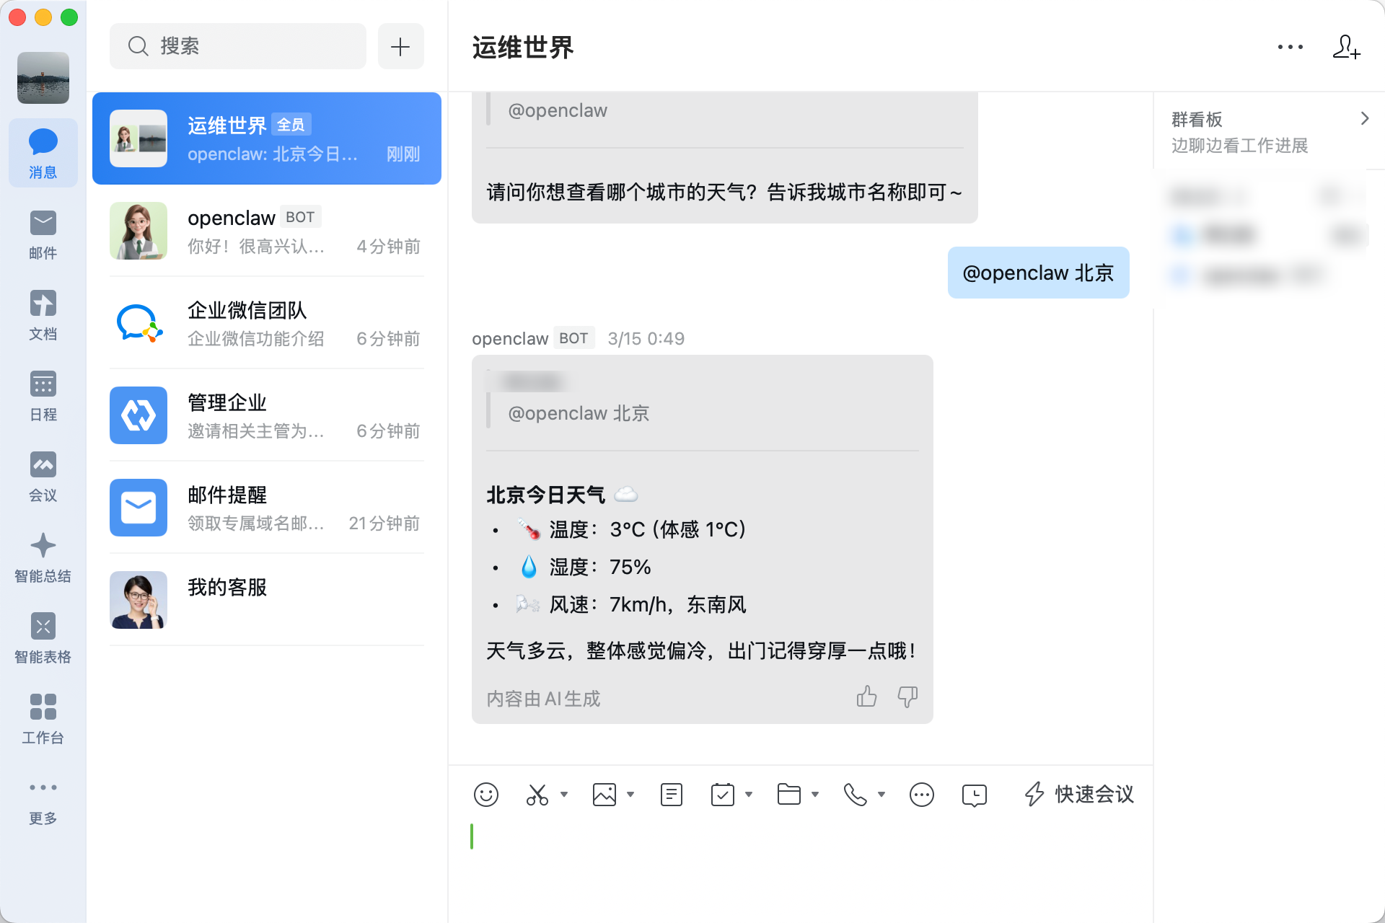Expand the 群看板 panel chevron
Screen dimensions: 1385x923
tap(1364, 119)
